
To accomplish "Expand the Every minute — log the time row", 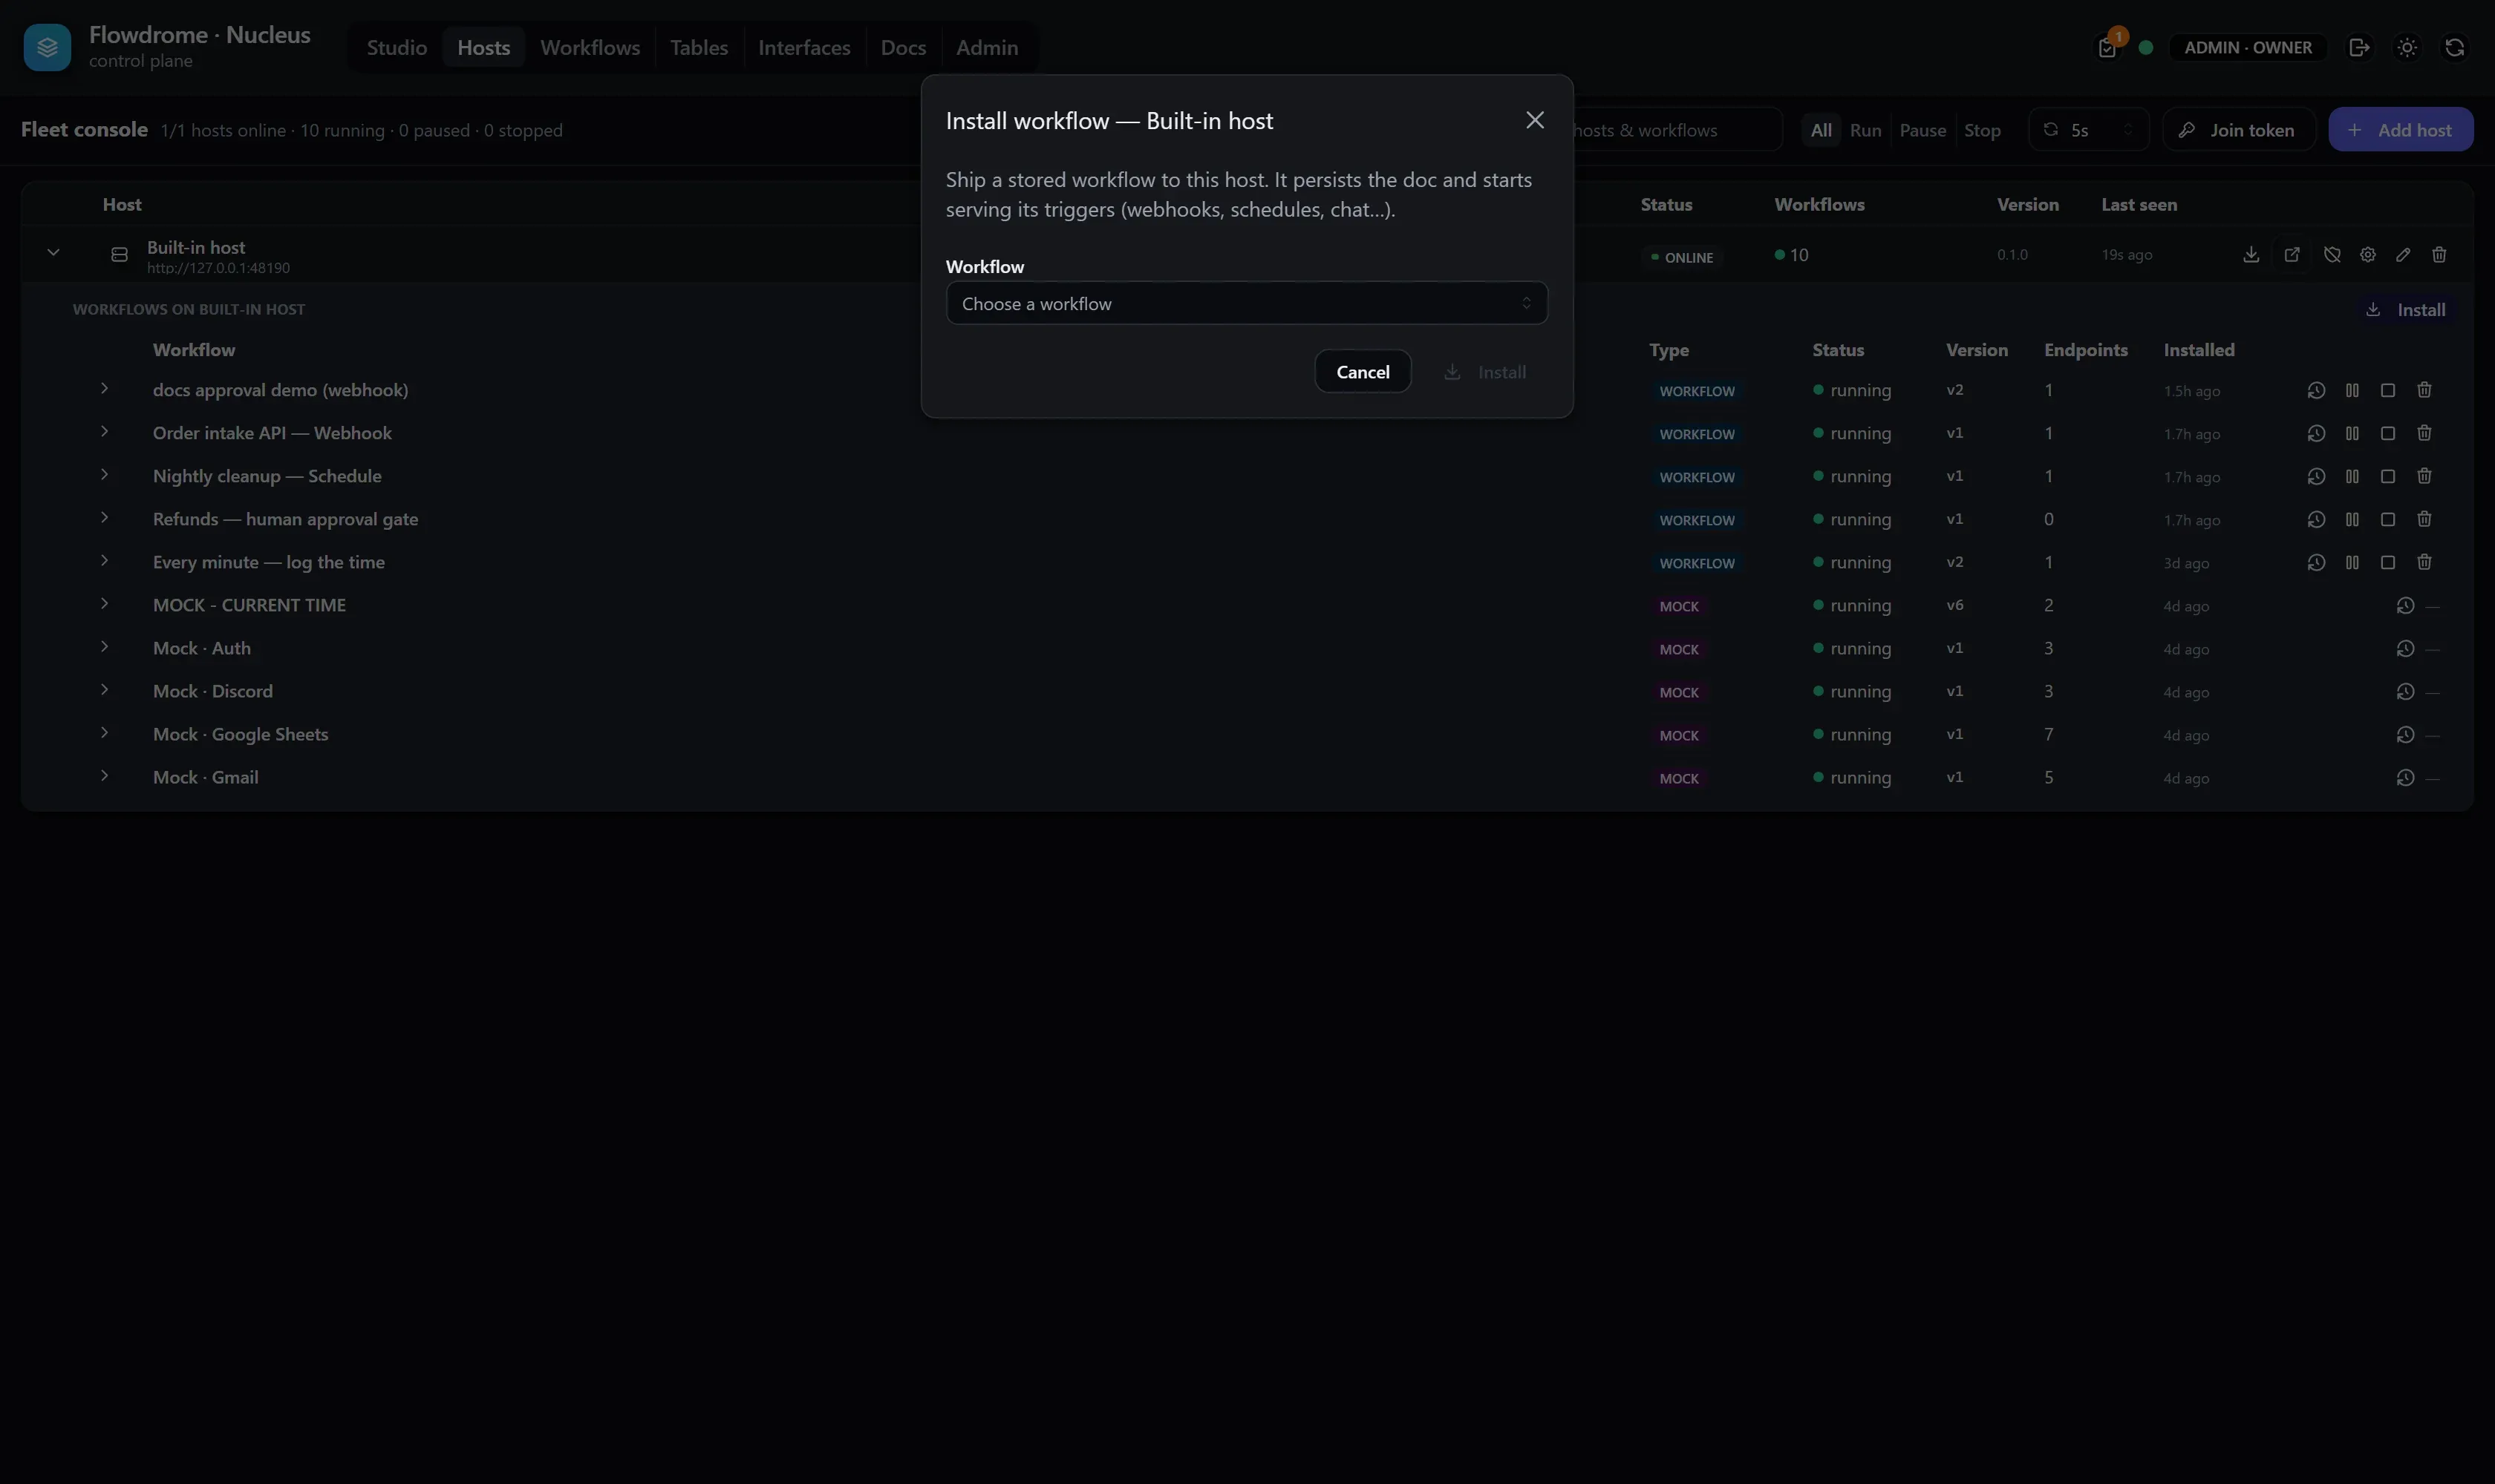I will [104, 560].
